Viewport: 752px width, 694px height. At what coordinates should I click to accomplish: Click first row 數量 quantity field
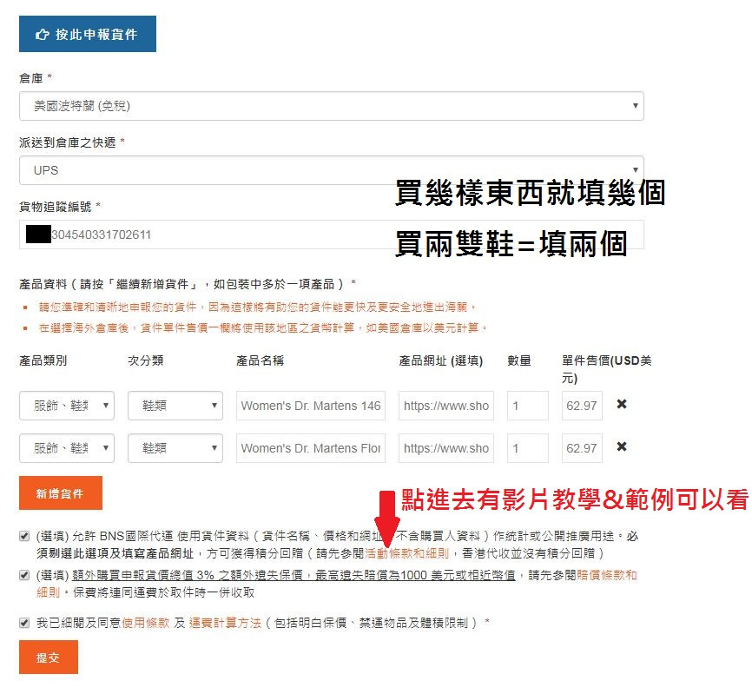528,406
